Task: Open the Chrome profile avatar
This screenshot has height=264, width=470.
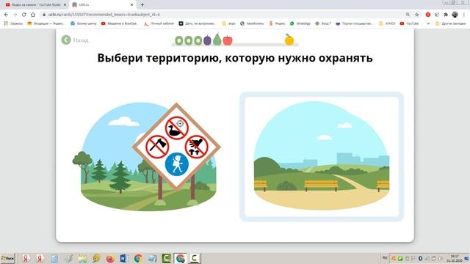Action: [x=455, y=15]
